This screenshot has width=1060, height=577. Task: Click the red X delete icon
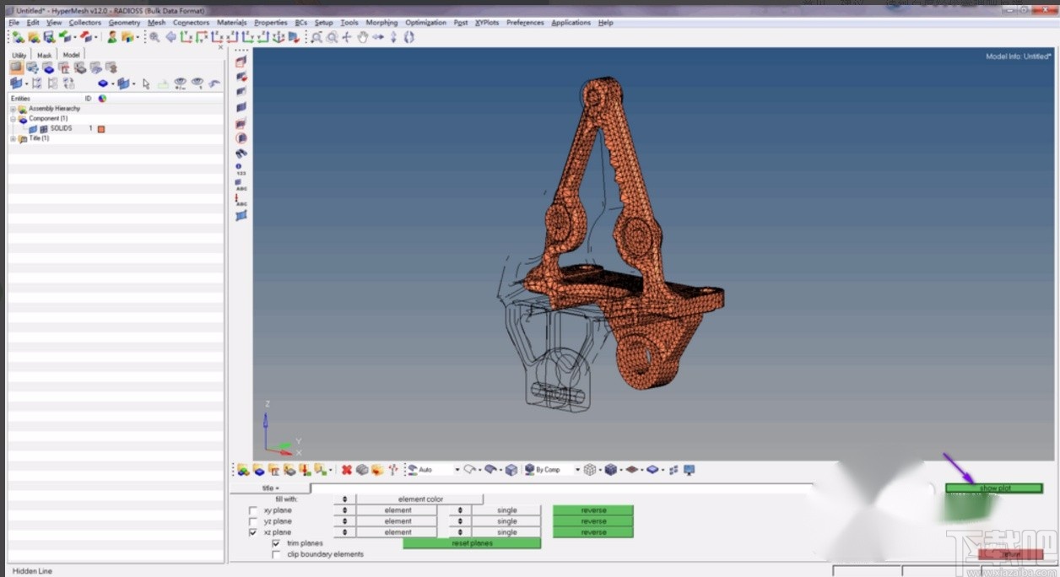pos(346,470)
